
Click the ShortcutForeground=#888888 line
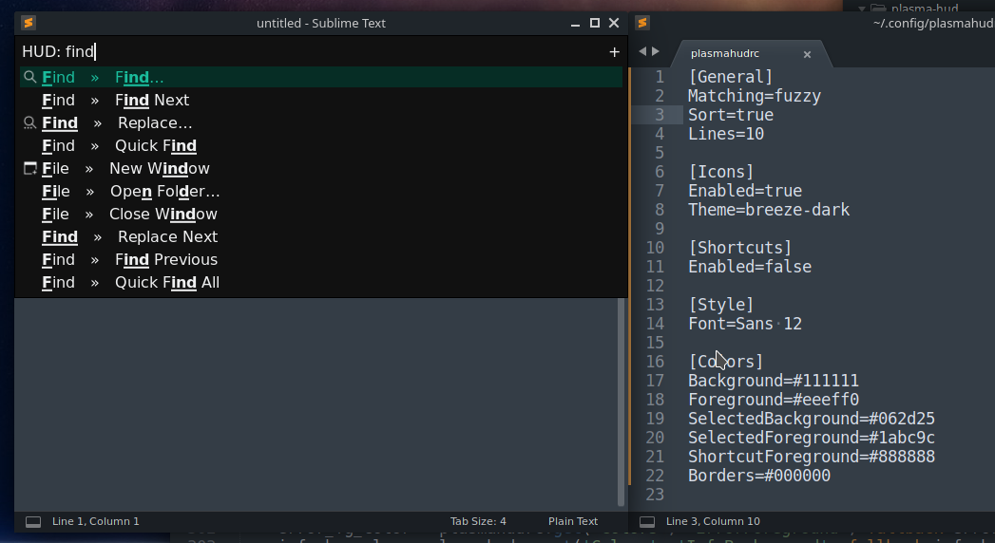tap(812, 457)
